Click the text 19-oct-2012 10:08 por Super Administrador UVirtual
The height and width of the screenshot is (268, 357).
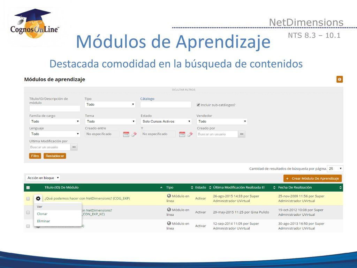point(301,213)
